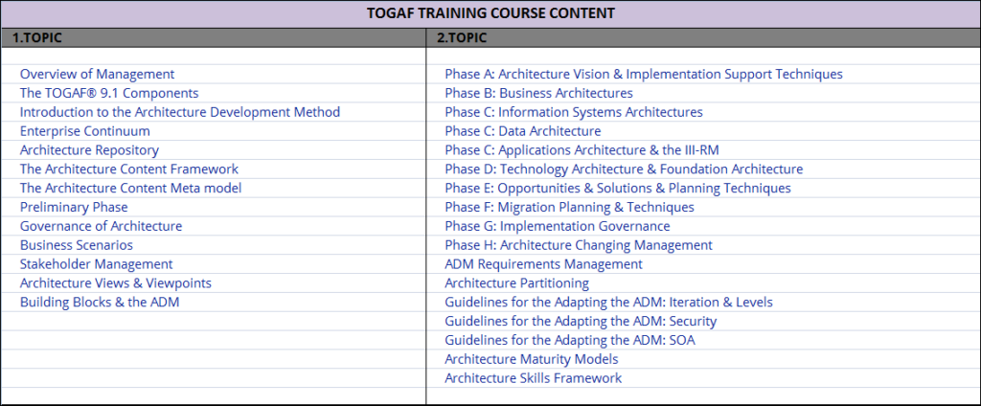The height and width of the screenshot is (406, 981).
Task: Select Phase A: Architecture Vision link
Action: [644, 74]
